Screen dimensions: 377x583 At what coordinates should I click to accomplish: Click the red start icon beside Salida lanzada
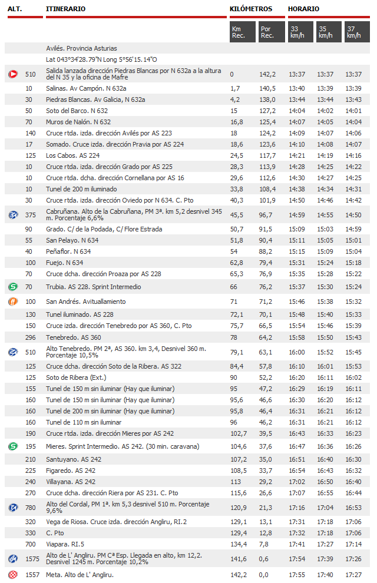[13, 74]
